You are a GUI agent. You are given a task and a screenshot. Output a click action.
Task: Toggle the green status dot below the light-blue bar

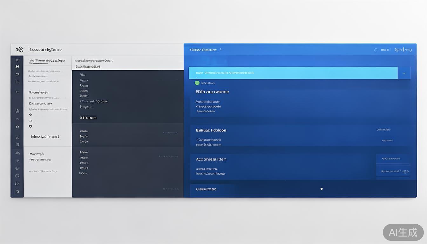click(197, 83)
